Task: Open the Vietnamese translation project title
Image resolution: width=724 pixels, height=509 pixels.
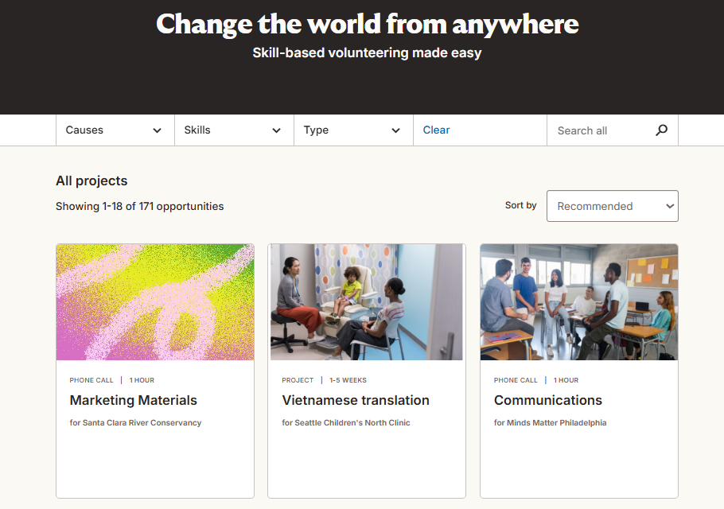Action: tap(356, 400)
